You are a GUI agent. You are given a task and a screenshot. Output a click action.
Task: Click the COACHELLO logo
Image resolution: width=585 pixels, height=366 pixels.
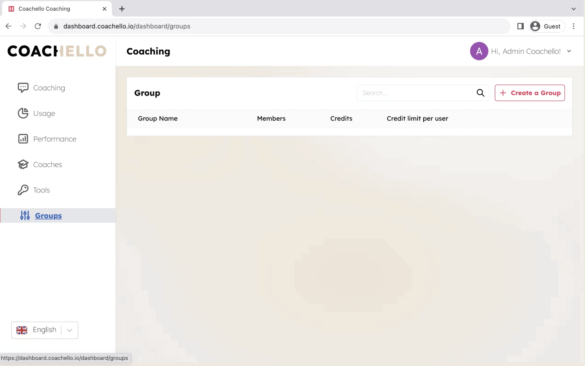pos(57,51)
